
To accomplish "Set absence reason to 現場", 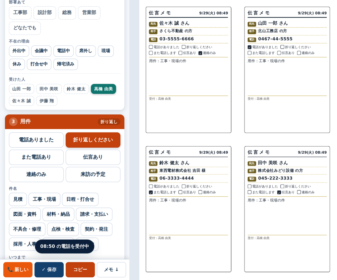I will [x=106, y=51].
